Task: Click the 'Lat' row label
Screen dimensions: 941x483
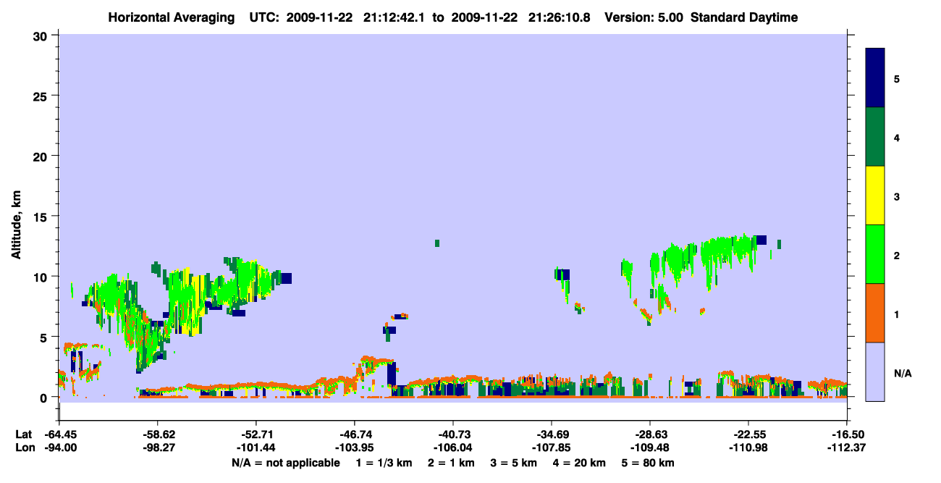Action: click(24, 434)
